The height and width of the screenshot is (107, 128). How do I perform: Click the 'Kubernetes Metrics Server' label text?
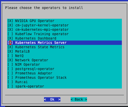(x=41, y=43)
